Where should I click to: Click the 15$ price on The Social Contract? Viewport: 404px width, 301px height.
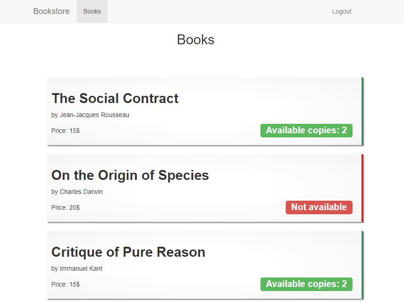click(65, 131)
